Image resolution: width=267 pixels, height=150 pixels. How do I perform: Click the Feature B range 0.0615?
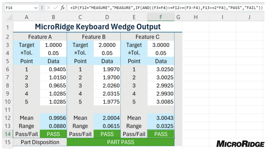point(107,126)
